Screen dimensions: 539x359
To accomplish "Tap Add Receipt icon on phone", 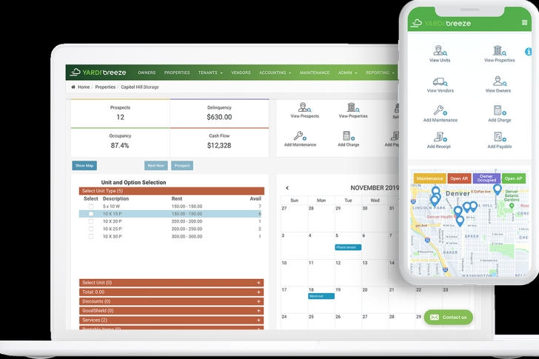I will point(440,137).
